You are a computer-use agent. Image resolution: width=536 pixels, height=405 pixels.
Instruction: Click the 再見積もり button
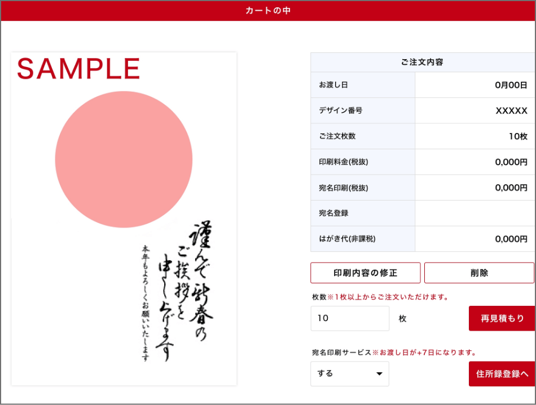point(502,318)
